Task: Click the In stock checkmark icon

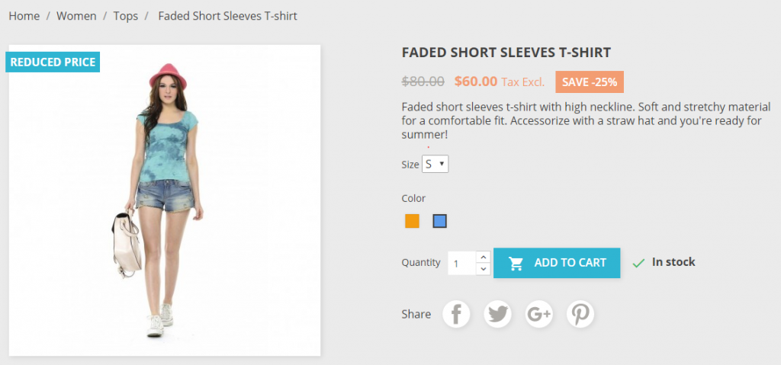Action: [x=638, y=263]
